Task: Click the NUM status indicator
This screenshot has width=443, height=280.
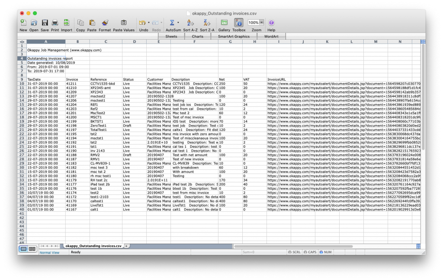Action: click(x=326, y=252)
